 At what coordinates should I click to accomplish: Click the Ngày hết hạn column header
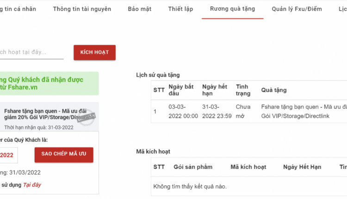point(214,90)
